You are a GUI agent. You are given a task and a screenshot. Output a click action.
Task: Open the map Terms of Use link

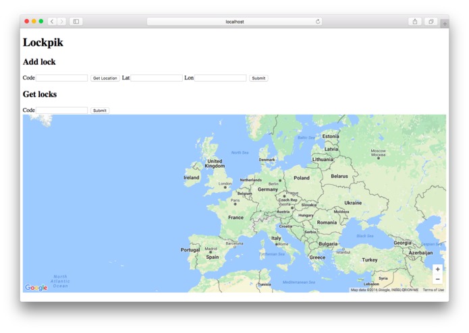[433, 290]
